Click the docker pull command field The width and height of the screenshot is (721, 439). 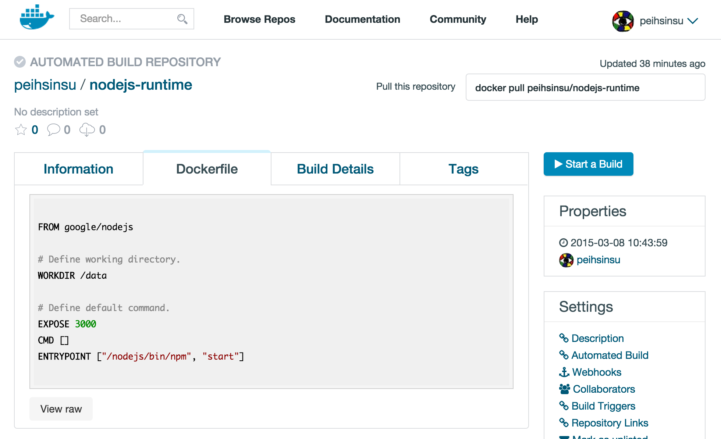pos(585,88)
